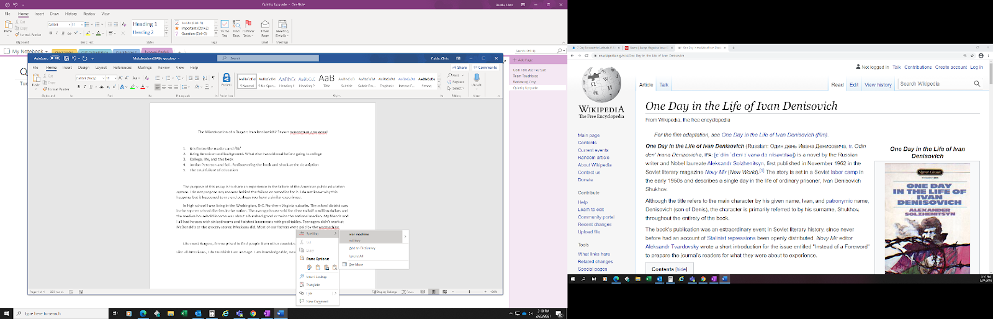Expand war machine suggestion options arrow
This screenshot has width=993, height=319.
point(405,236)
